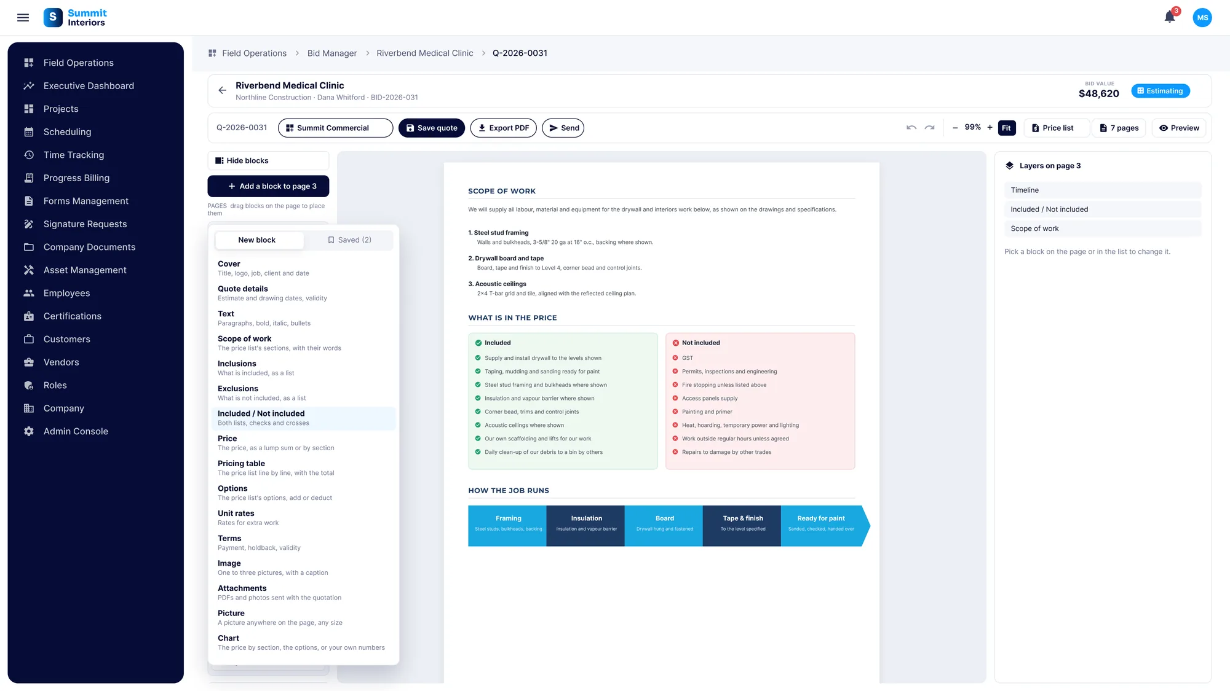Click the Admin Console gear icon
Screen dimensions: 1230x691
click(29, 431)
